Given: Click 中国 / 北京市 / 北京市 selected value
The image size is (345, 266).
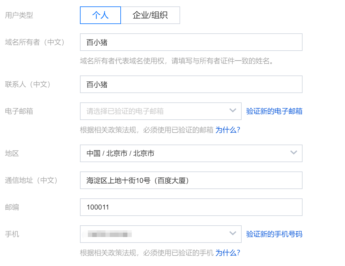Looking at the screenshot, I should click(x=120, y=153).
